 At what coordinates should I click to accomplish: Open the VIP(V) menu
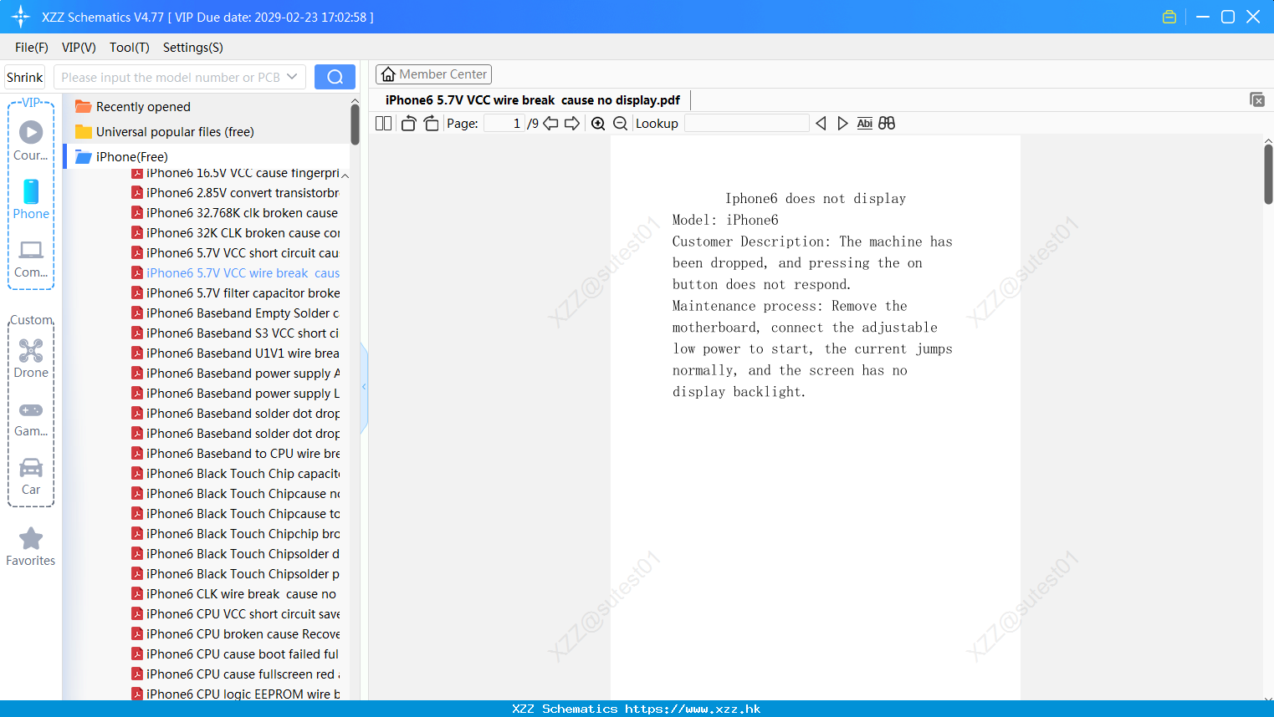[x=79, y=48]
